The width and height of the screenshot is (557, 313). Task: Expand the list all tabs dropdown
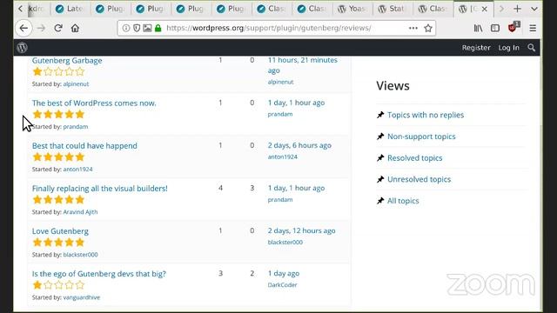click(534, 9)
